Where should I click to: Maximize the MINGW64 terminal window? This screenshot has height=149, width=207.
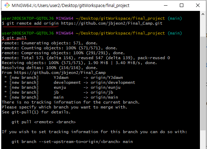[x=182, y=5]
